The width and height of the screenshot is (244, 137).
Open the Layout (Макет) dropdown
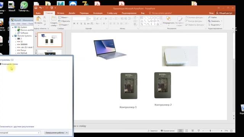tap(63, 17)
